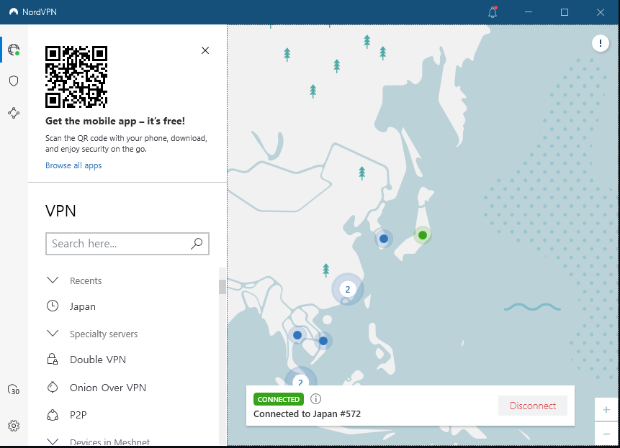Minimize the NordVPN window
The height and width of the screenshot is (448, 620).
coord(529,12)
